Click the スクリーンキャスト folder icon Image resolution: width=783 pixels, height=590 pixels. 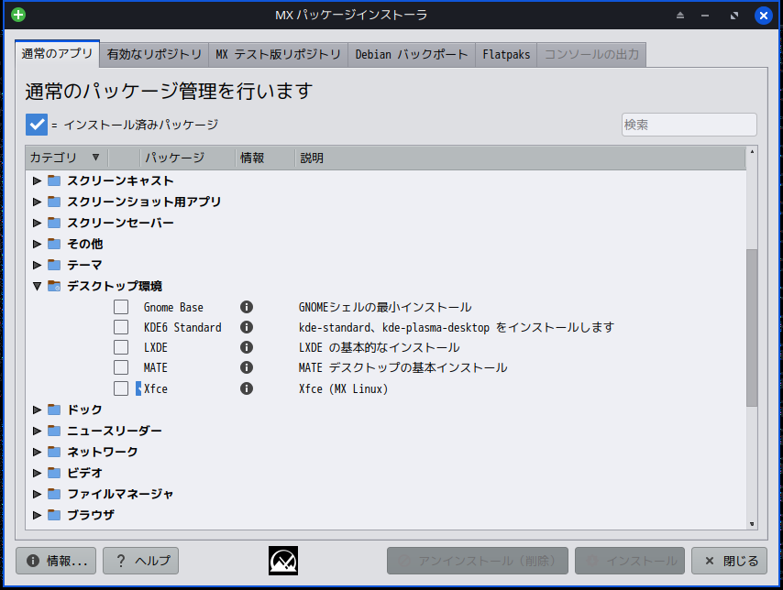click(54, 180)
